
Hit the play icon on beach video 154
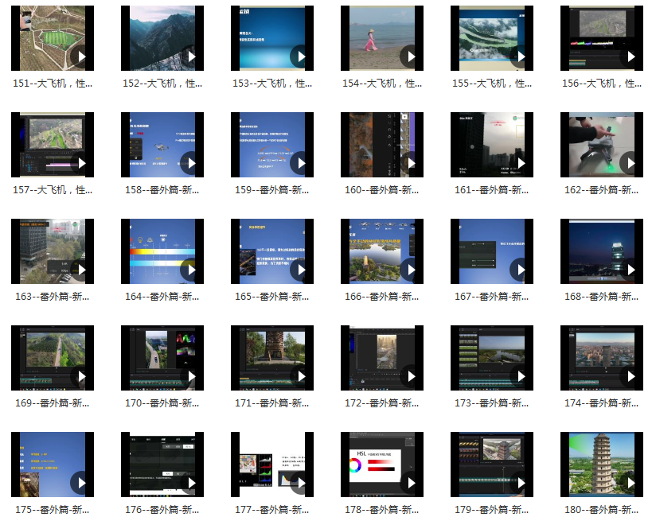coord(411,56)
